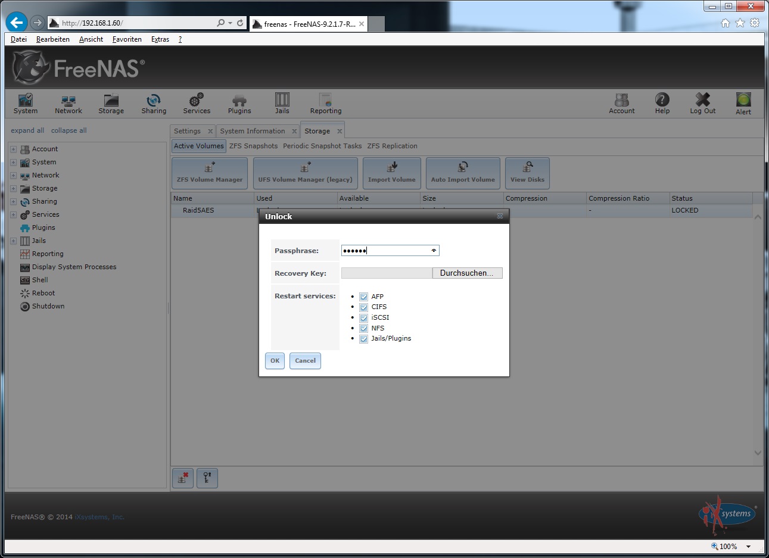This screenshot has height=558, width=769.
Task: Click OK in the Unlock dialog
Action: coord(275,361)
